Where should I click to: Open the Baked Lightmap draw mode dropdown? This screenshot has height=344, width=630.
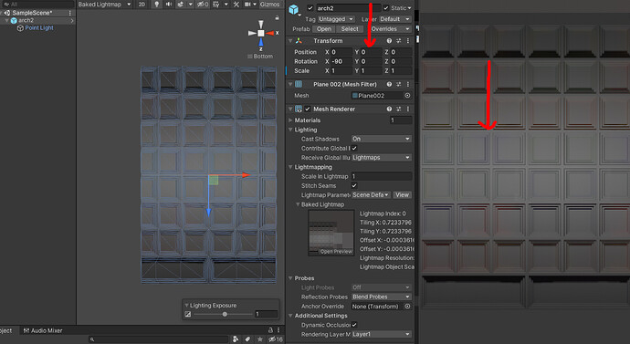tap(104, 5)
